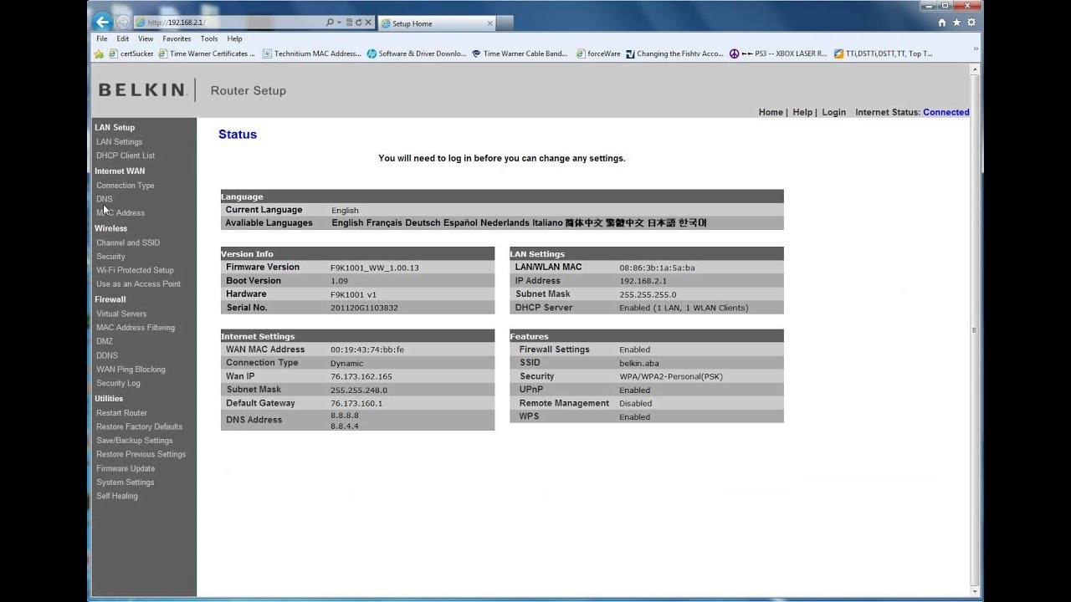
Task: Click the search magnifier in address bar
Action: tap(330, 23)
